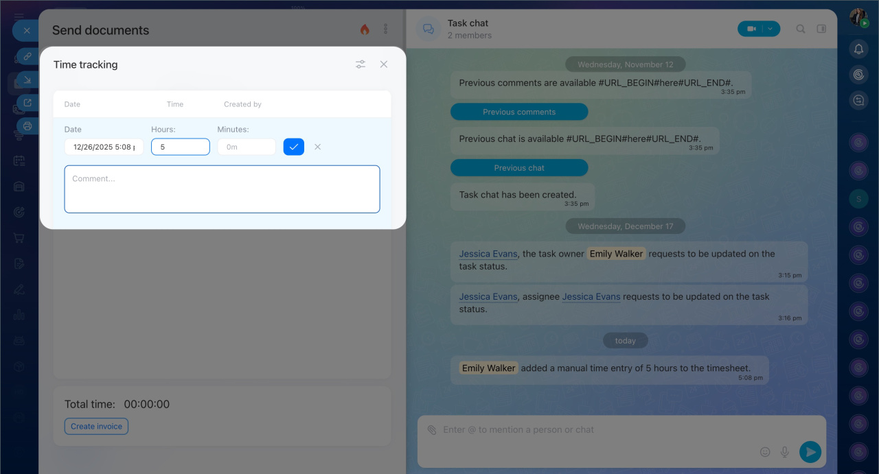Confirm time entry with blue checkmark button

tap(293, 147)
